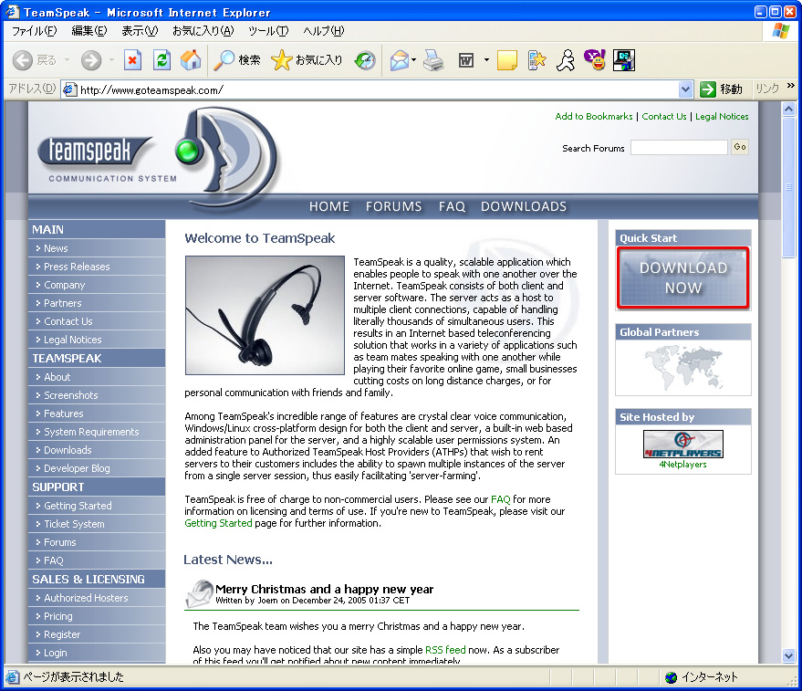Expand the Mail button dropdown arrow
This screenshot has width=802, height=691.
click(x=414, y=60)
